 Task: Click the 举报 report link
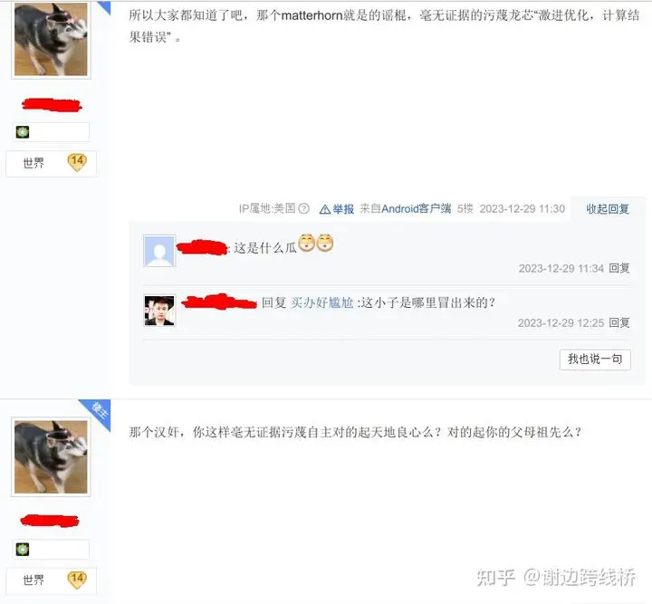pos(343,209)
